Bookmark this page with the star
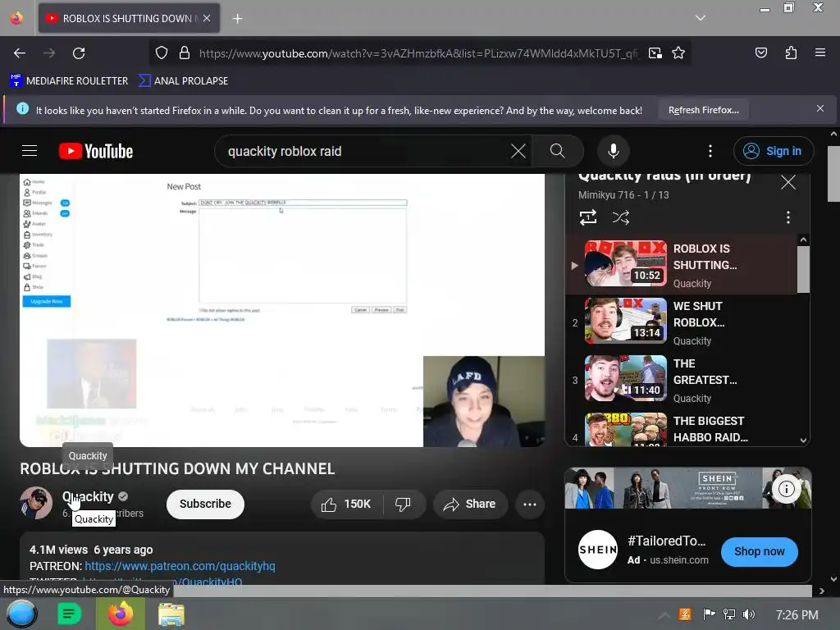Viewport: 840px width, 630px height. point(678,53)
